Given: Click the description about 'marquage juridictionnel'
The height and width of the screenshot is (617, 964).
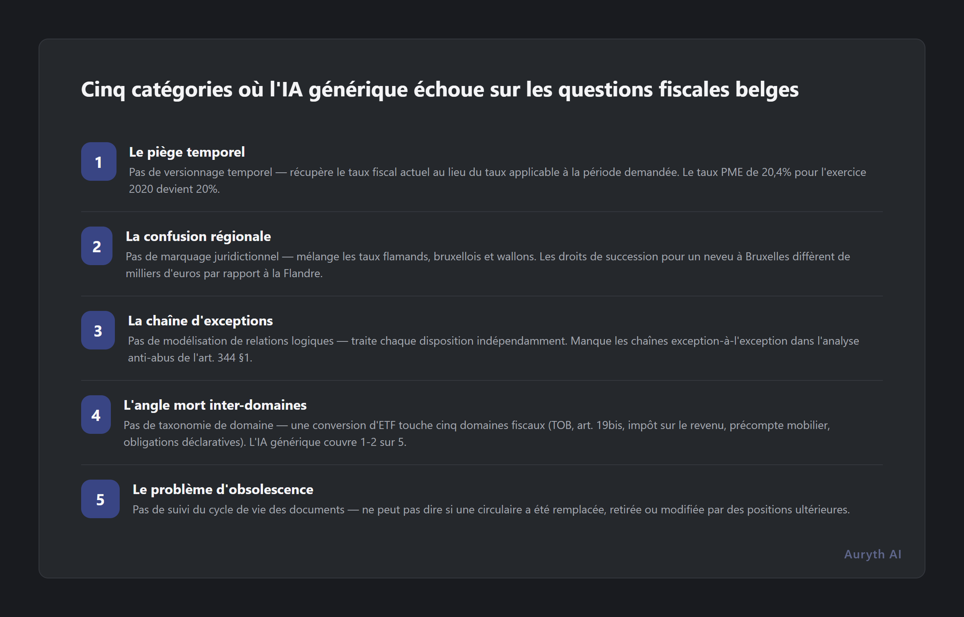Looking at the screenshot, I should point(488,265).
